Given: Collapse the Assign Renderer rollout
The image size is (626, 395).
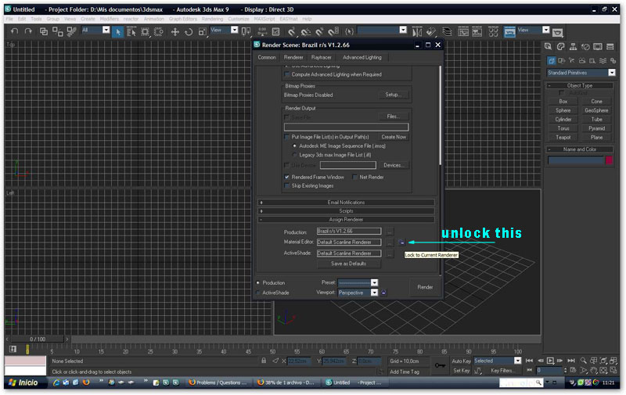Looking at the screenshot, I should (x=346, y=220).
